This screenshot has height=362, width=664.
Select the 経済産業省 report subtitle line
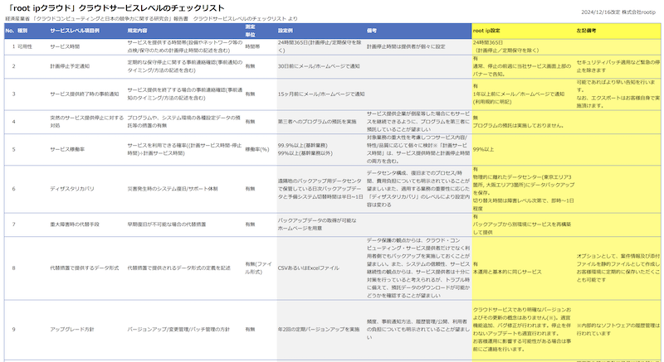point(152,18)
